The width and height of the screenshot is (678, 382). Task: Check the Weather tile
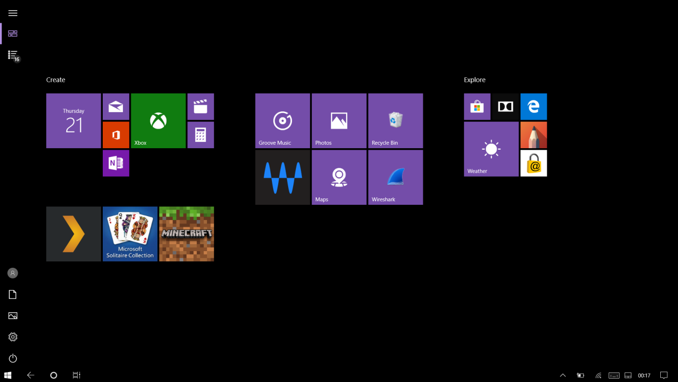coord(491,149)
